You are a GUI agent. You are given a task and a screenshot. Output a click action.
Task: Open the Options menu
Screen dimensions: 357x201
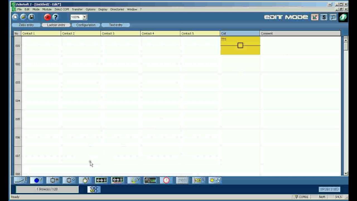tap(90, 9)
